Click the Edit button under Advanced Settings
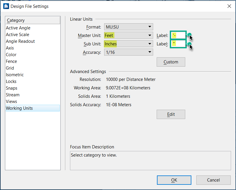The height and width of the screenshot is (190, 236). coord(171,114)
